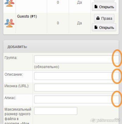
Task: Select the Guests (#1) group name
Action: click(27, 16)
